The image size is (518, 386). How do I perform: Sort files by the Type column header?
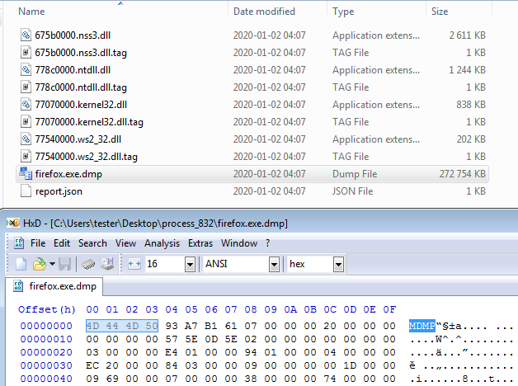[x=343, y=12]
